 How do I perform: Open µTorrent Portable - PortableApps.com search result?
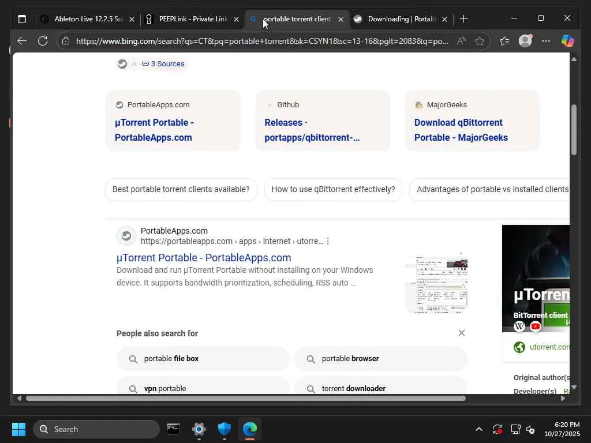click(x=204, y=258)
